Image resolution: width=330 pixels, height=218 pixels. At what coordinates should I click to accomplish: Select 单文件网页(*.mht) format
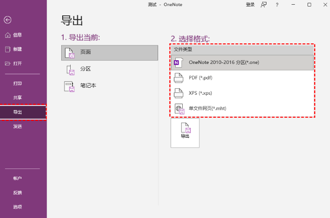pos(242,108)
